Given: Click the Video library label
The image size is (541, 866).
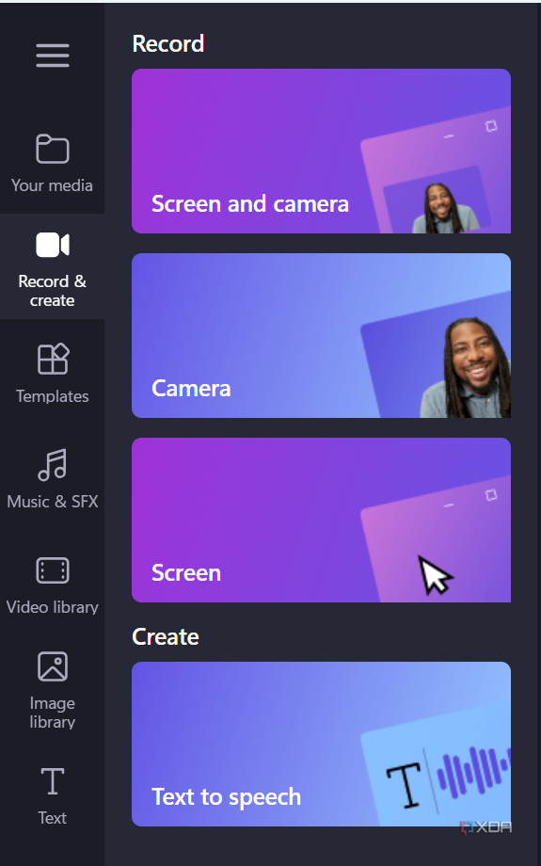Looking at the screenshot, I should point(53,607).
